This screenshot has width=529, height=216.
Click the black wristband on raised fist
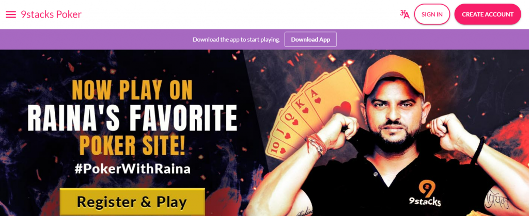coord(478,150)
